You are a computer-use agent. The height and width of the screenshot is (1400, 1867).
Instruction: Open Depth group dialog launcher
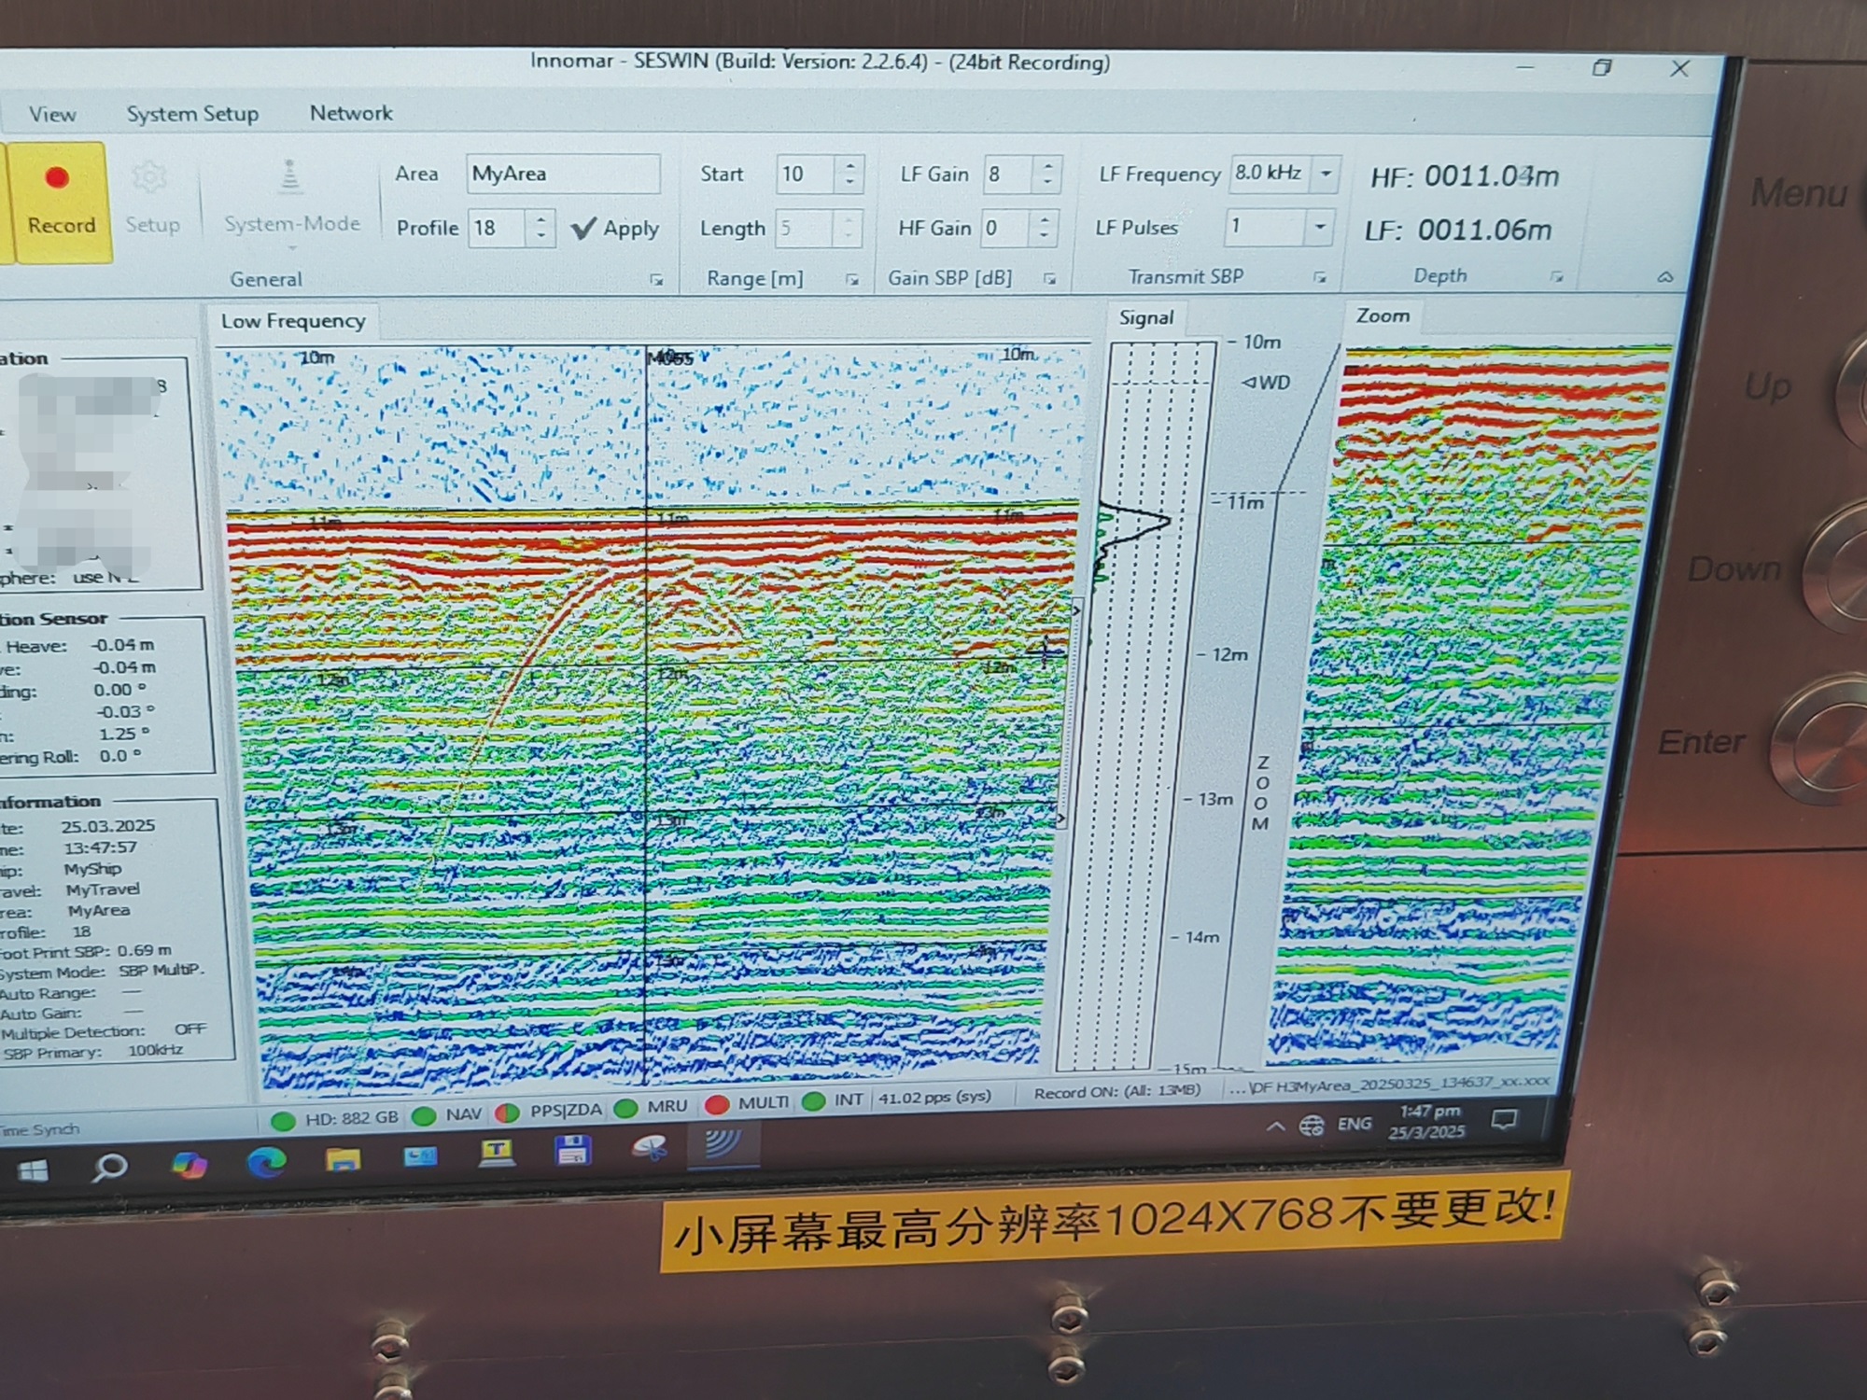[1556, 276]
